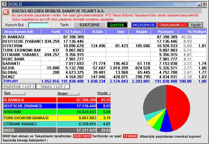
Task: Select the DEUTSCHE (YABANCI) table row name
Action: pos(22,41)
